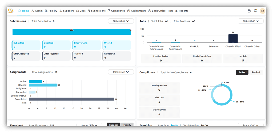Open the Compliance navigation item
Image resolution: width=273 pixels, height=133 pixels.
pos(116,11)
